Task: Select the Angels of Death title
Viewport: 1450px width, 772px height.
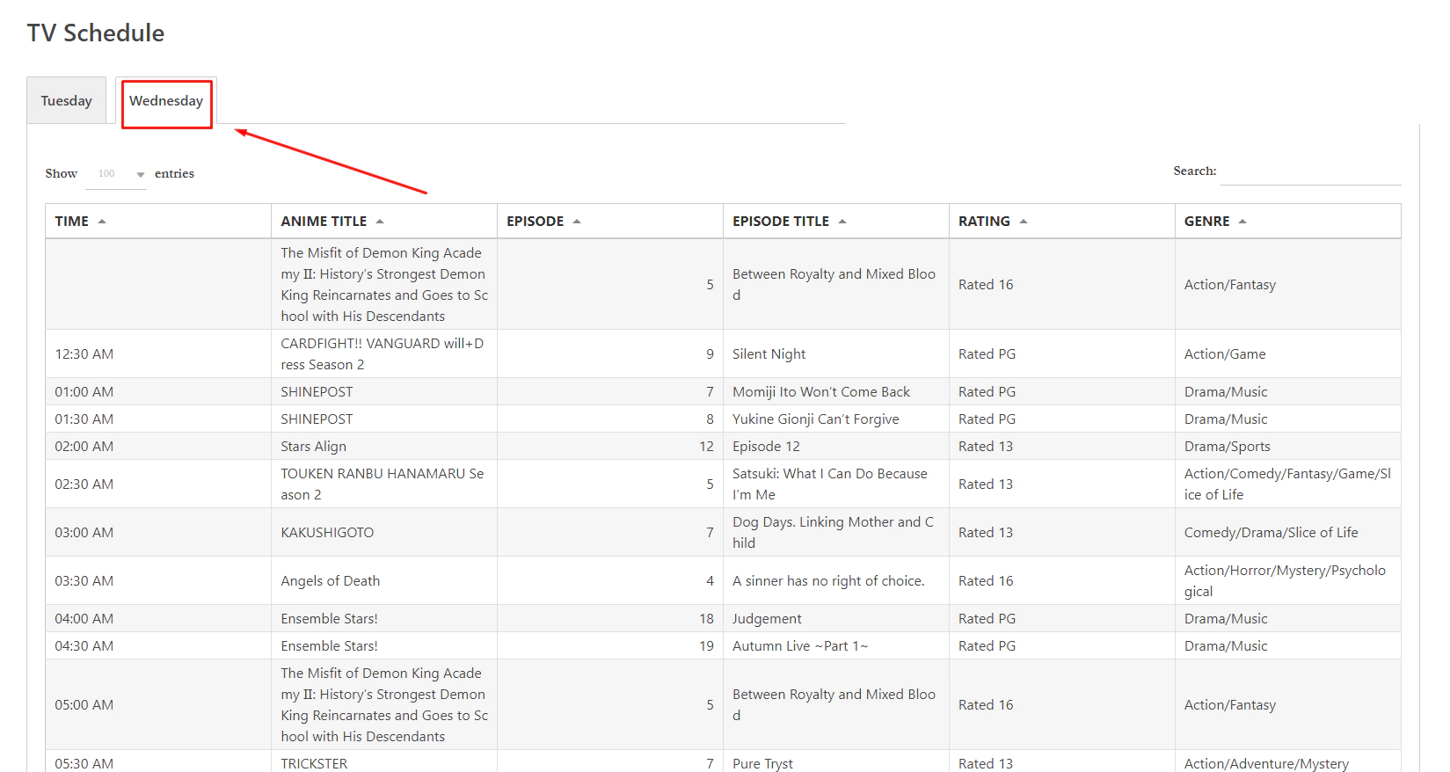Action: click(x=331, y=581)
